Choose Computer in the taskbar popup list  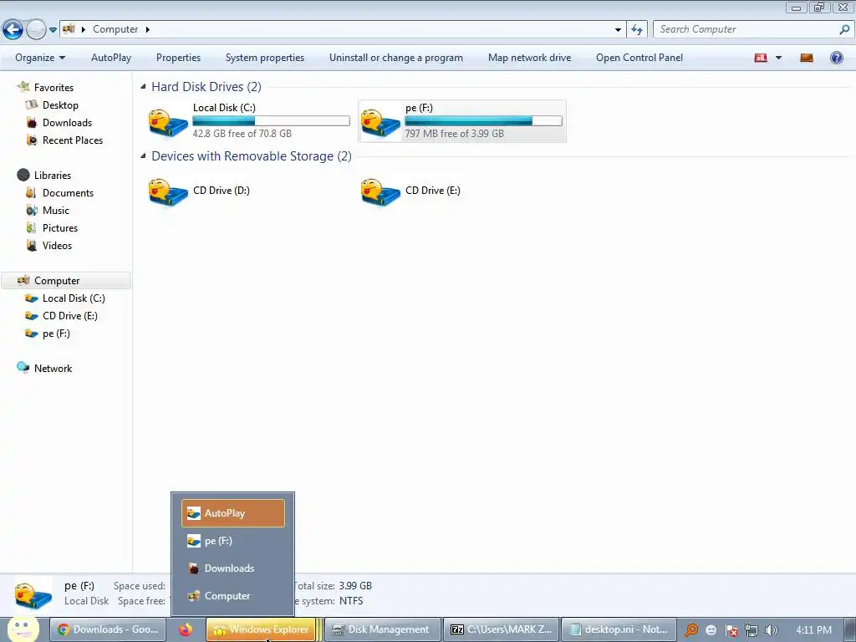[233, 595]
